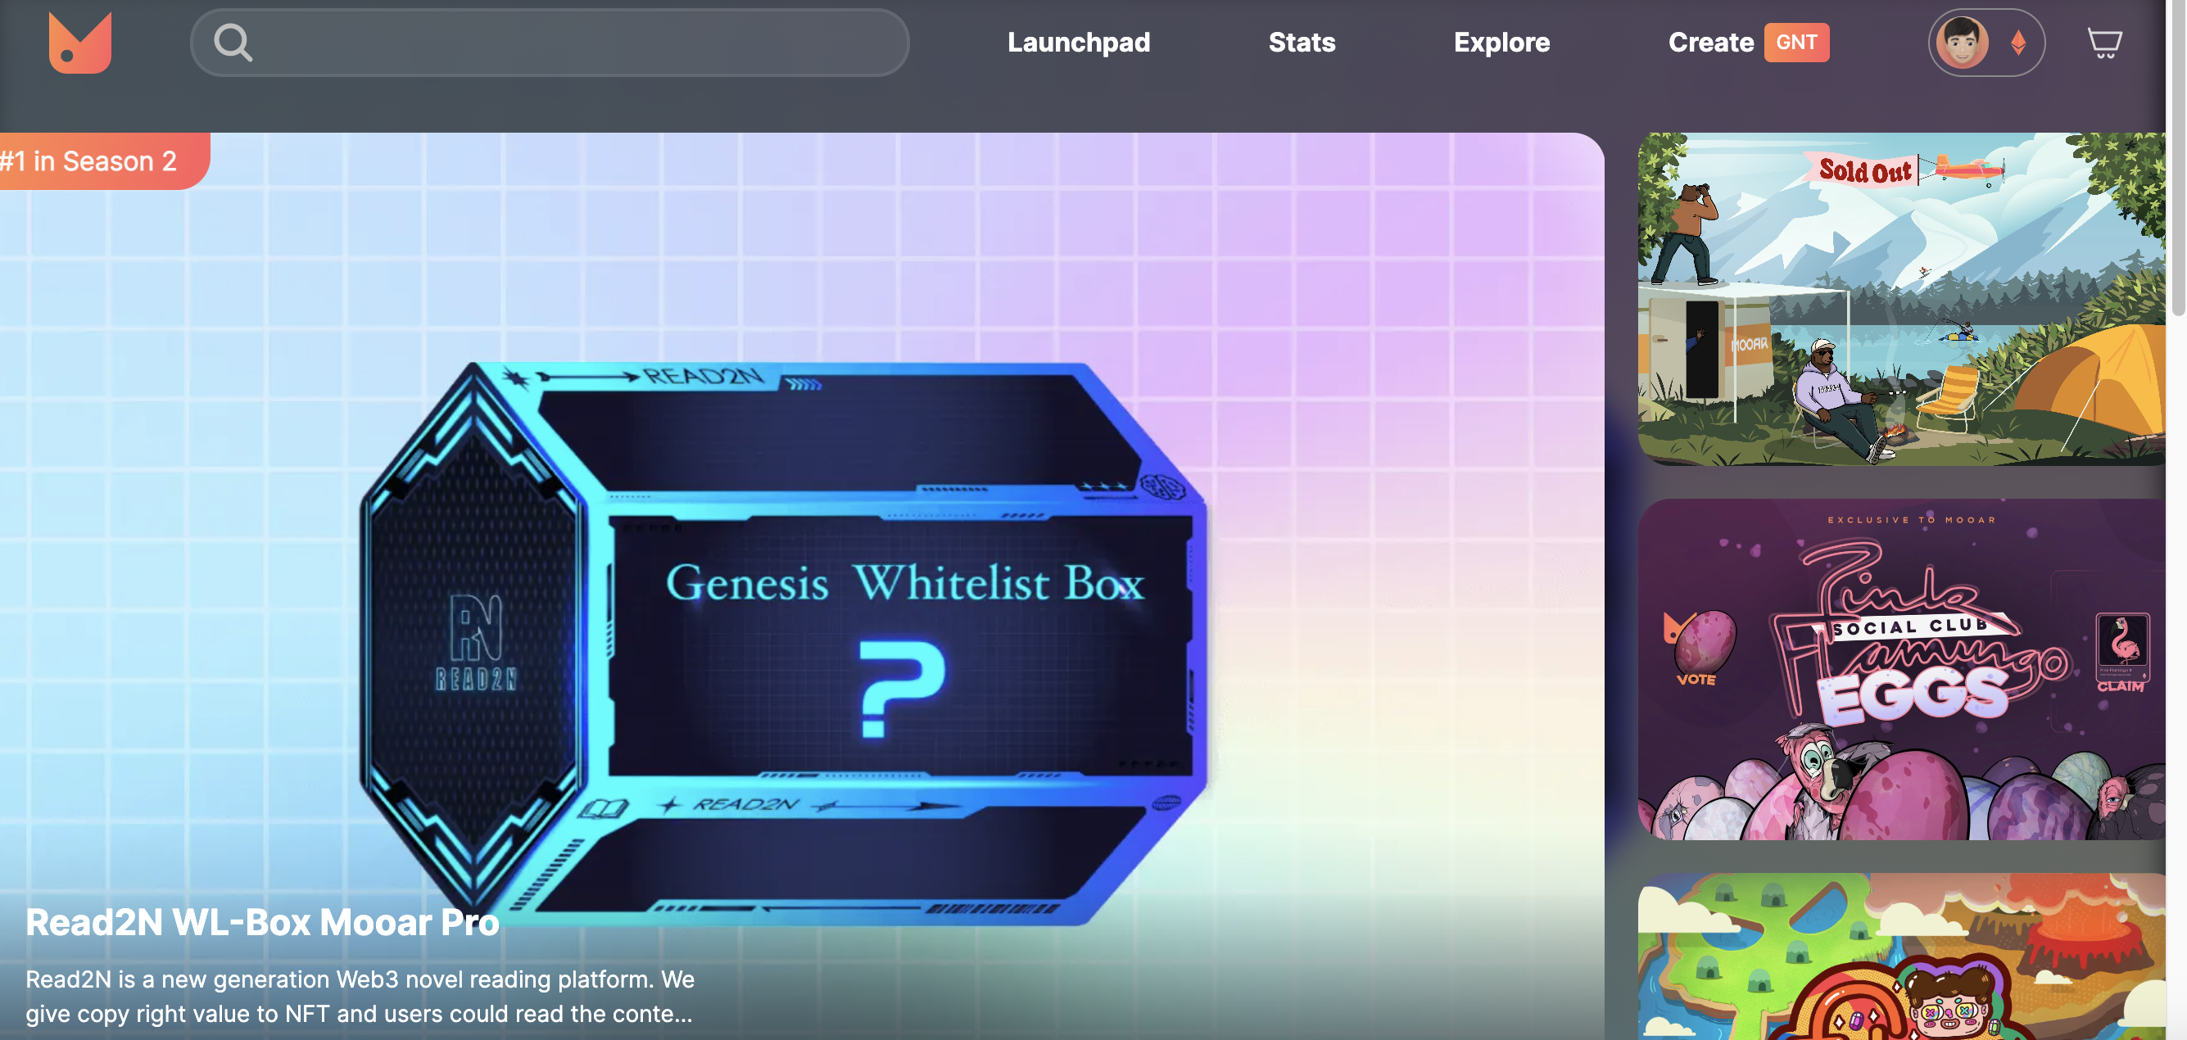Viewport: 2187px width, 1040px height.
Task: Focus the search input field
Action: pos(550,43)
